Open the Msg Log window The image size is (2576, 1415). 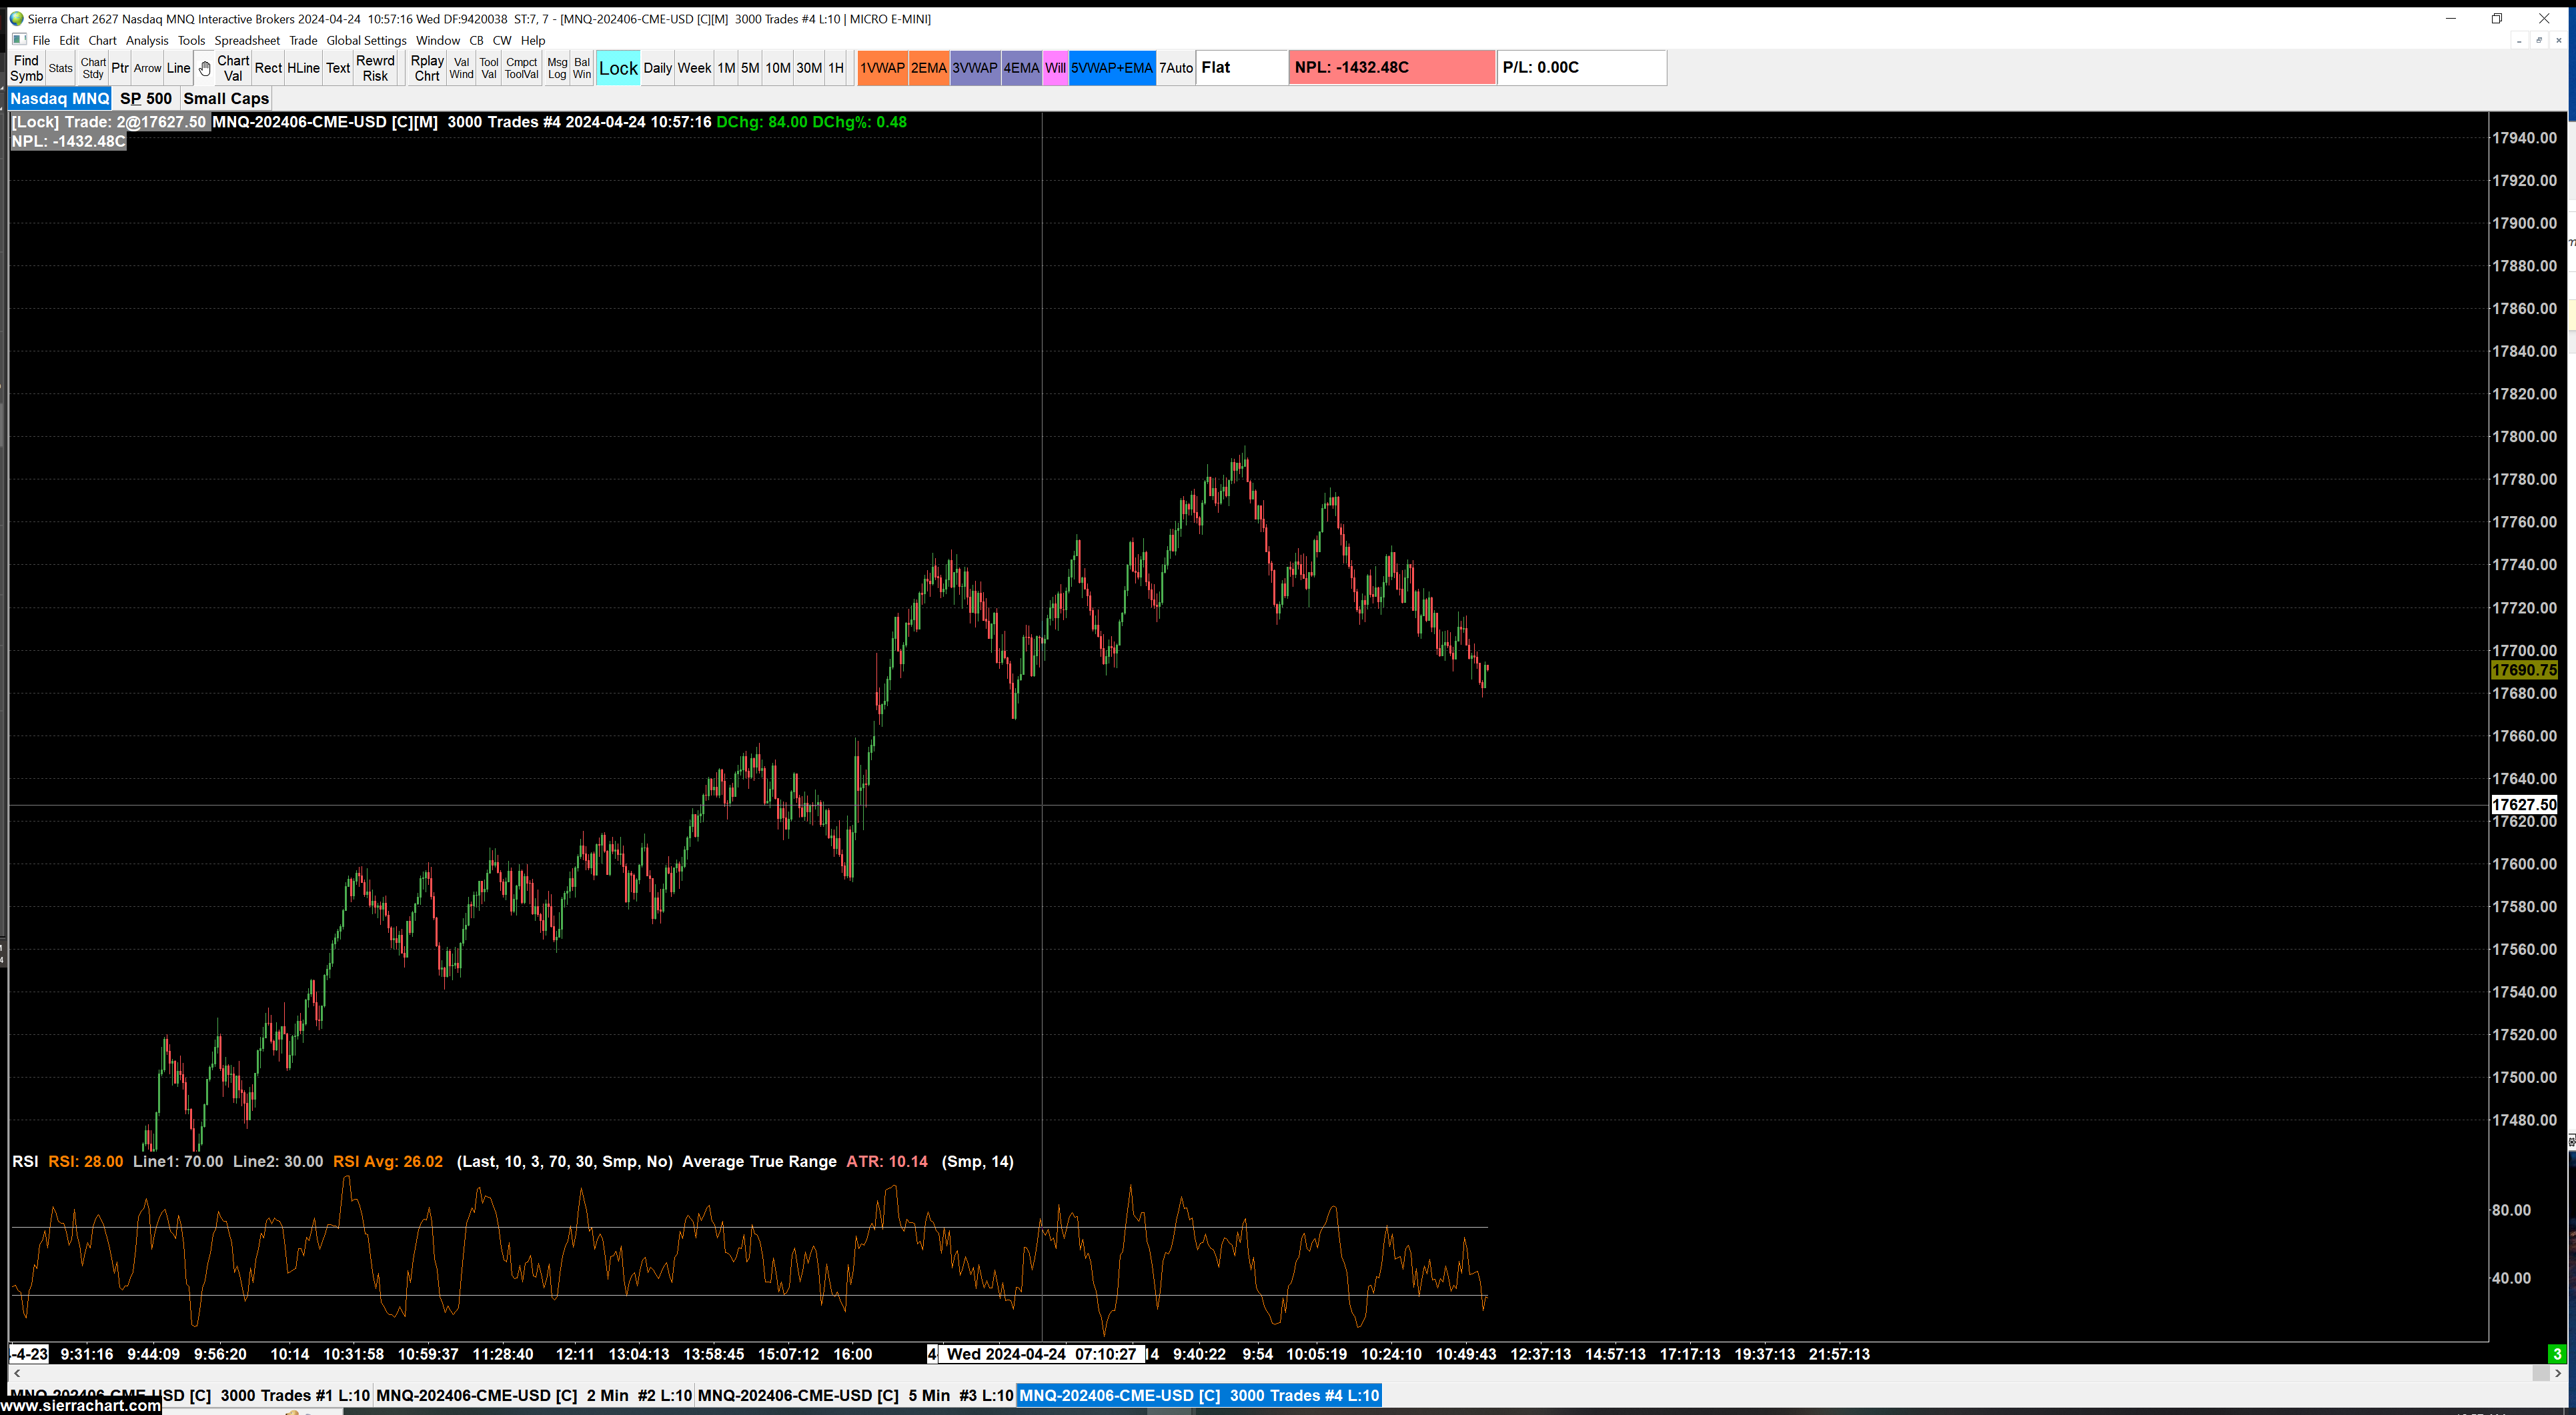pyautogui.click(x=557, y=68)
